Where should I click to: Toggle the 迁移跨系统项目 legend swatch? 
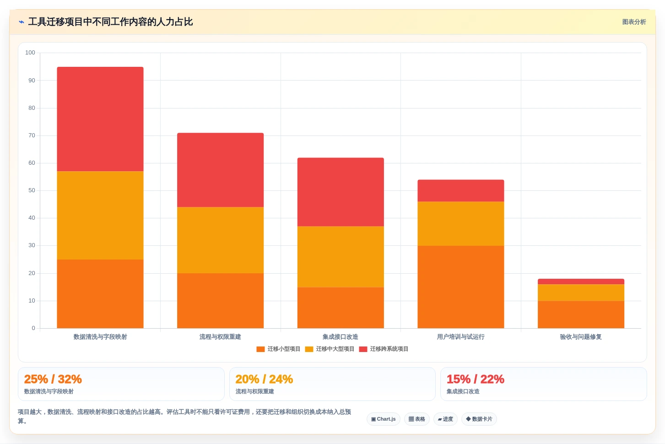(363, 349)
